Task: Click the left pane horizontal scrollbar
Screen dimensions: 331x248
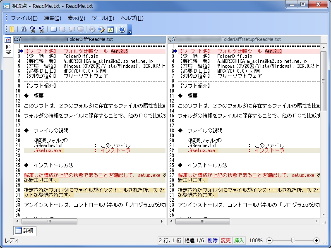Action: tap(50, 222)
